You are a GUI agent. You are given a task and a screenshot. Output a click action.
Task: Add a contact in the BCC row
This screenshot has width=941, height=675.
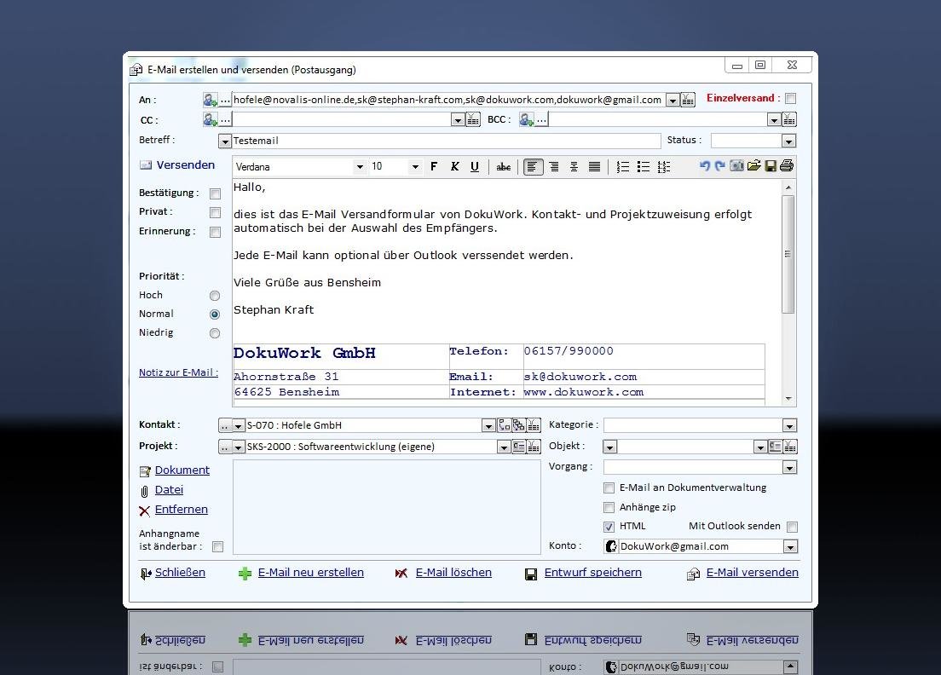526,119
